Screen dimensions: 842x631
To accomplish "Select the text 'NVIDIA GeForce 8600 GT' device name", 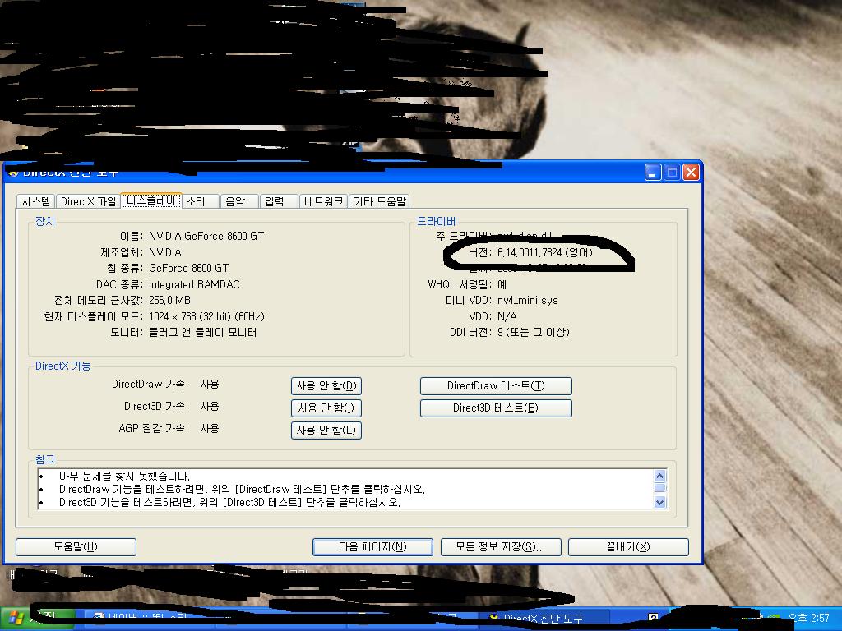I will pyautogui.click(x=206, y=236).
